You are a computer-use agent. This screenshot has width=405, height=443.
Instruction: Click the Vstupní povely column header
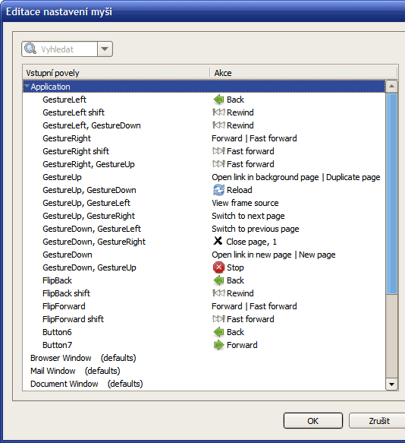point(116,73)
